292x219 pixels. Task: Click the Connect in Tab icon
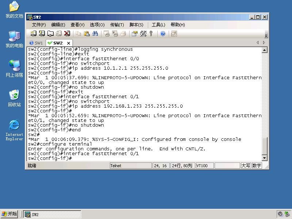(50, 34)
